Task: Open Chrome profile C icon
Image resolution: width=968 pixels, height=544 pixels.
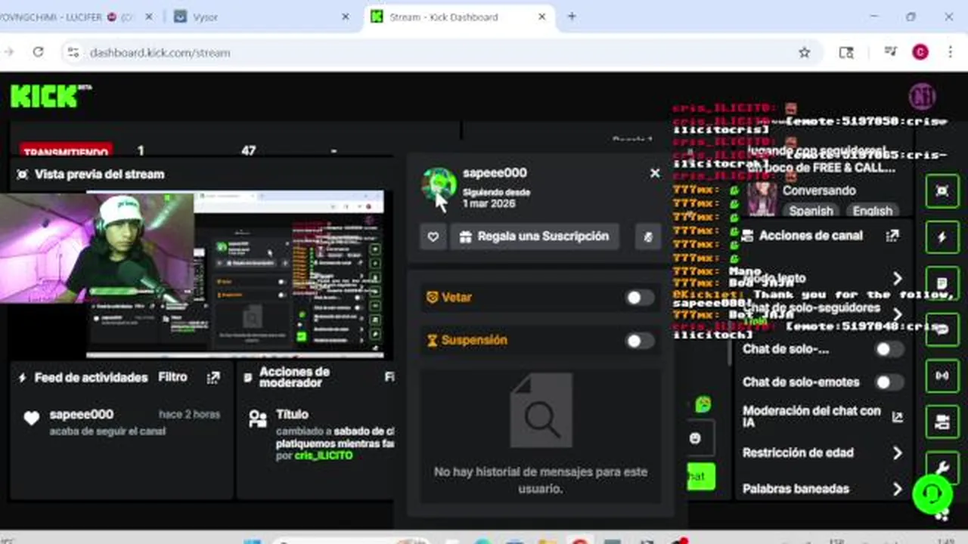Action: click(920, 52)
